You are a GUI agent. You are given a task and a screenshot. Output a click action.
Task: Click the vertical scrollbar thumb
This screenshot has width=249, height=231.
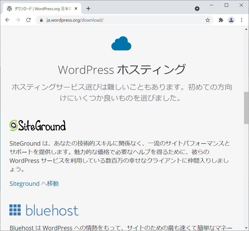click(246, 108)
